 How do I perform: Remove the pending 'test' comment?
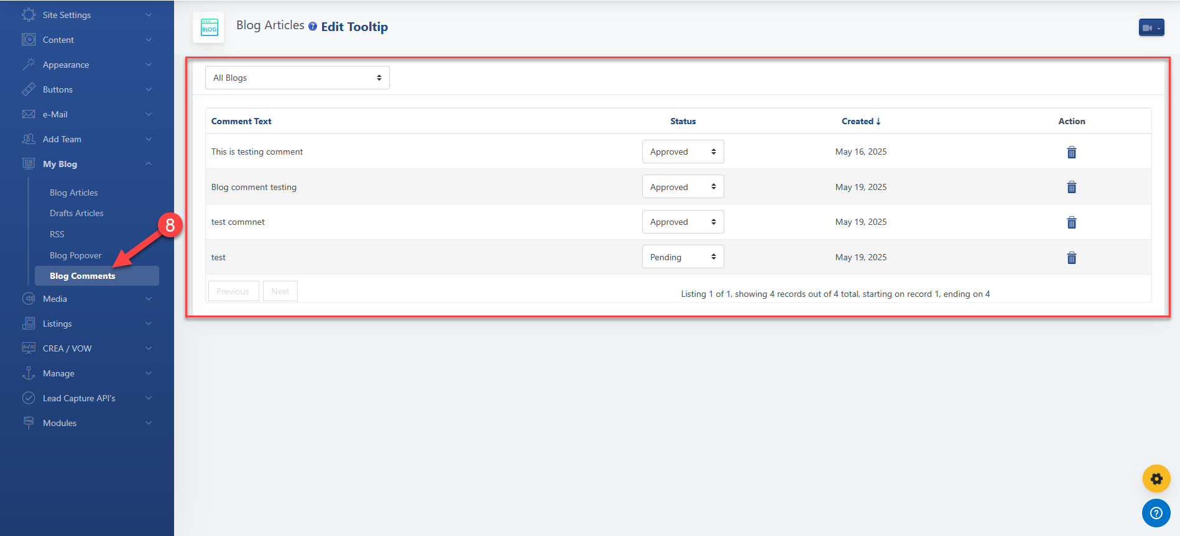tap(1071, 258)
